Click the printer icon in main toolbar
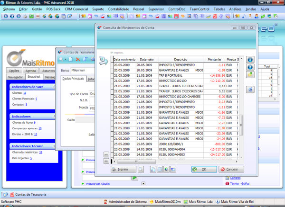285x207 pixels. tap(25, 16)
